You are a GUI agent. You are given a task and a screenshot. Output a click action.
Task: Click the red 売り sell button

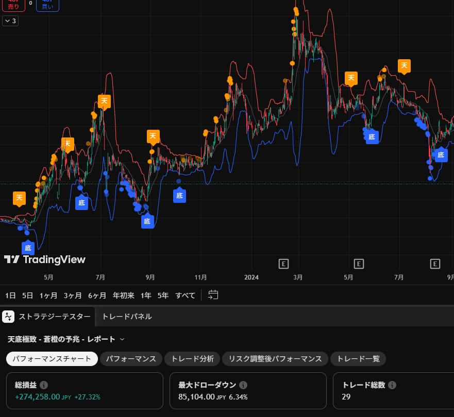tap(13, 5)
